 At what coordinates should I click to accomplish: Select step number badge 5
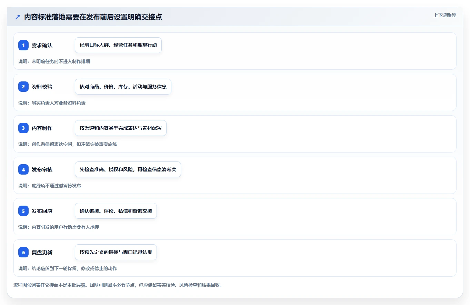pos(23,211)
